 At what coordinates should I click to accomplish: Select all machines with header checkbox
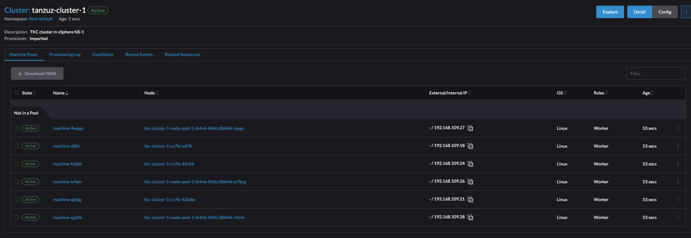[17, 93]
